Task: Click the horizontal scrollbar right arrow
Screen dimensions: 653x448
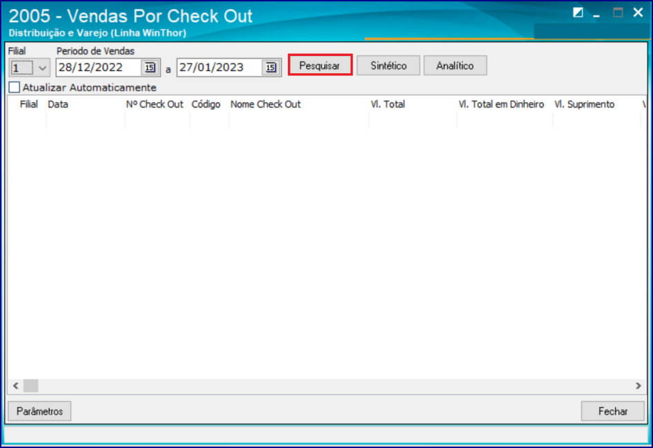Action: pos(638,386)
